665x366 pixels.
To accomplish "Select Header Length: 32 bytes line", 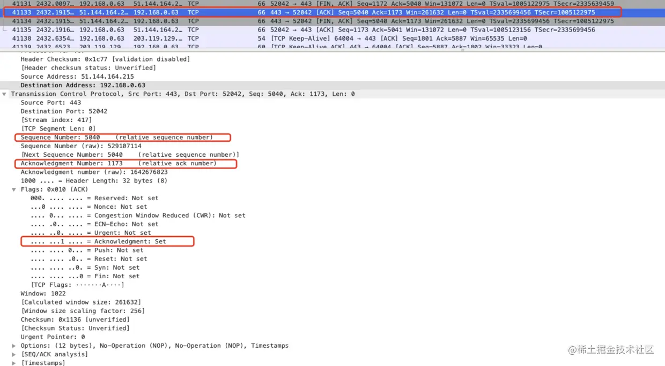I will (94, 181).
